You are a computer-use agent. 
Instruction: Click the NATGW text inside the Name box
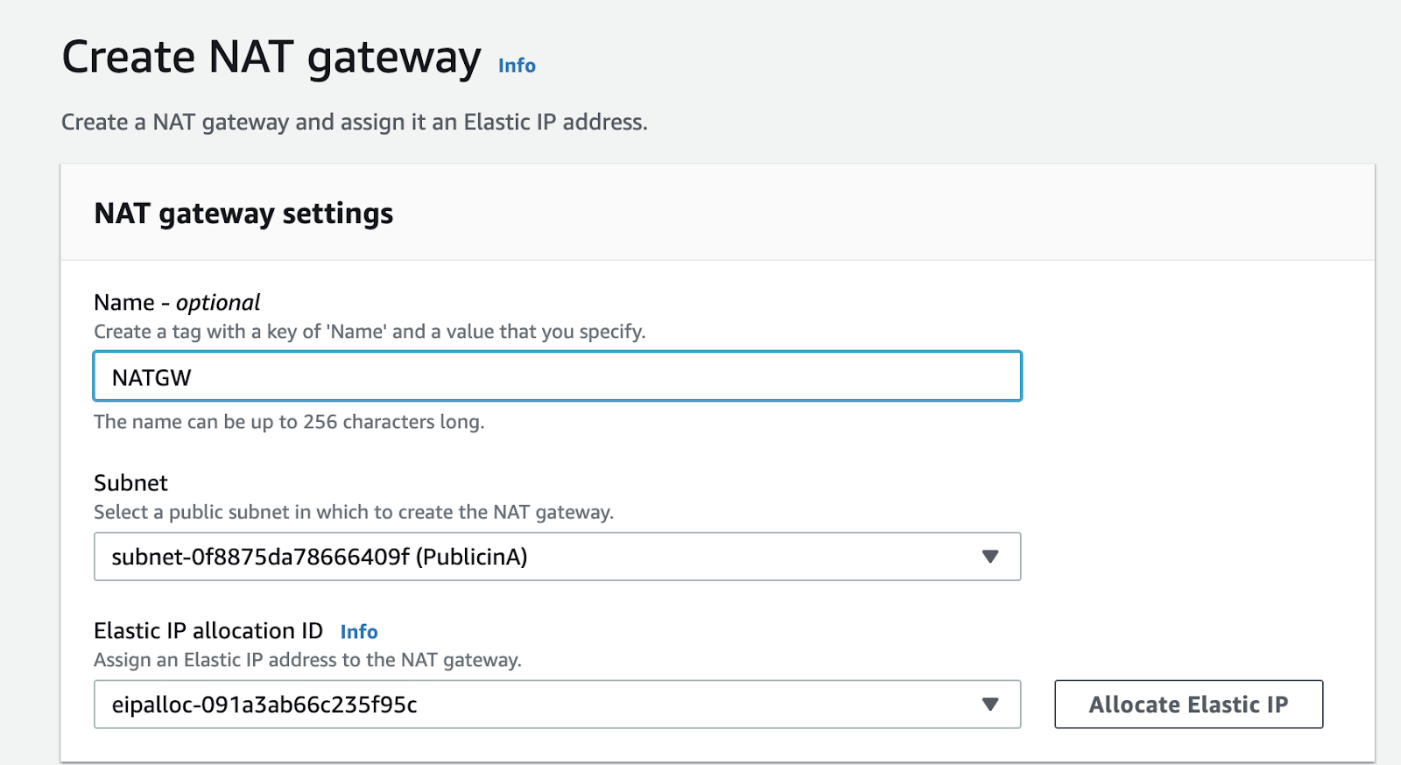(x=151, y=378)
